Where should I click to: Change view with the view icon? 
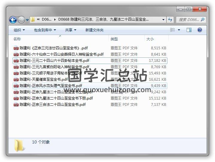pyautogui.click(x=172, y=30)
